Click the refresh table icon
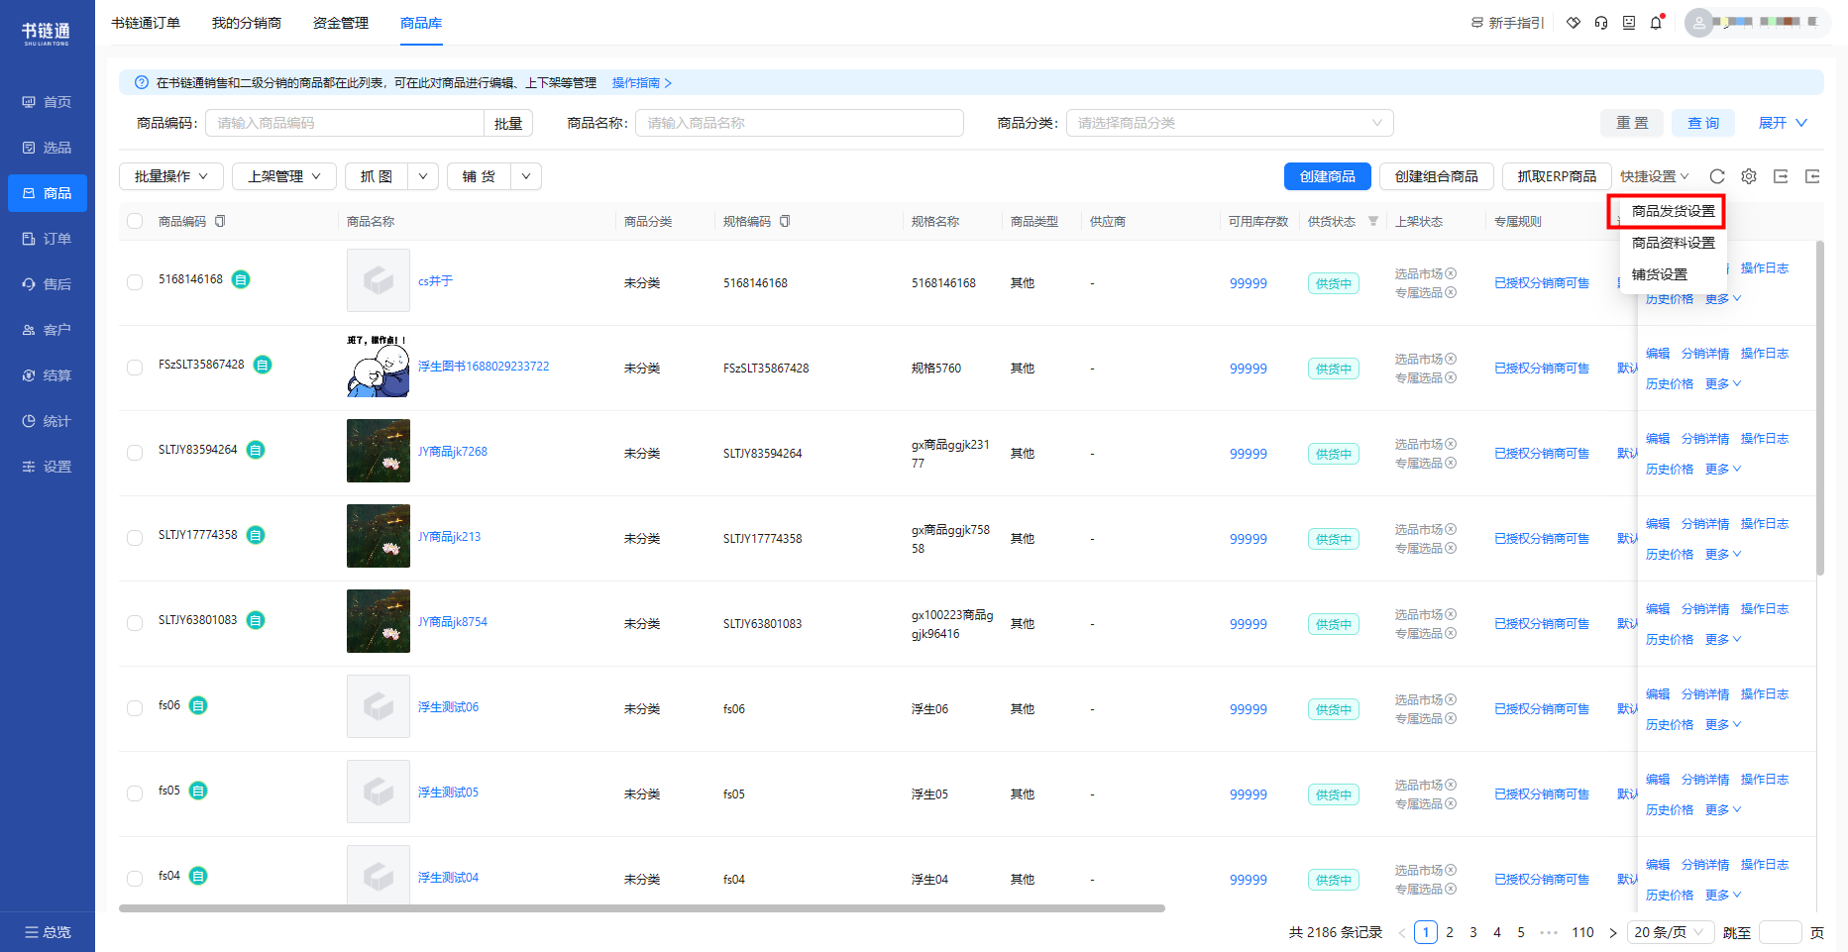Viewport: 1848px width, 952px height. click(x=1717, y=176)
